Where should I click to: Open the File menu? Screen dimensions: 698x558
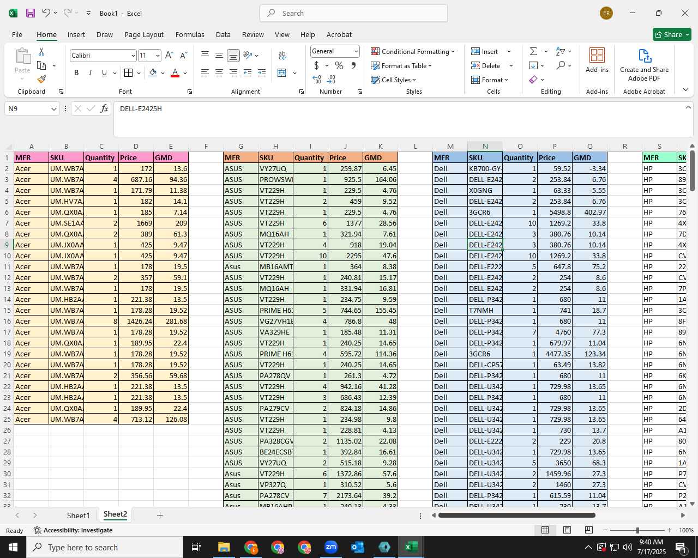[x=17, y=34]
